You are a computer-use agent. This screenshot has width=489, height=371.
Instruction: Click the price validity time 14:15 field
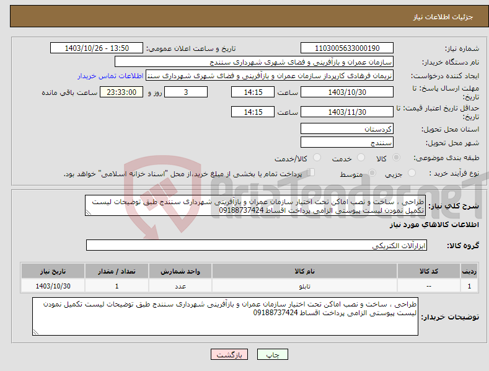pyautogui.click(x=253, y=112)
